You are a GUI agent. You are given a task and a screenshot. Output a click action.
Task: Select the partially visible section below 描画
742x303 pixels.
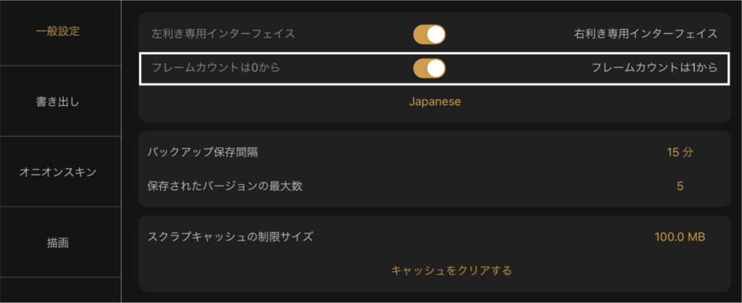point(58,290)
